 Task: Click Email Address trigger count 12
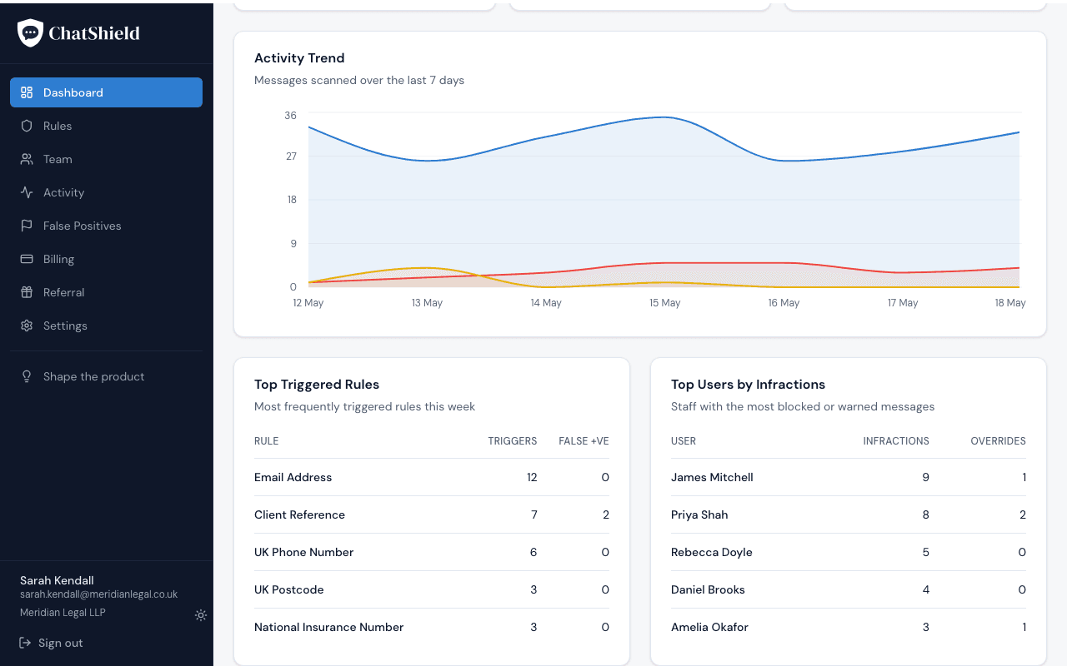coord(532,477)
